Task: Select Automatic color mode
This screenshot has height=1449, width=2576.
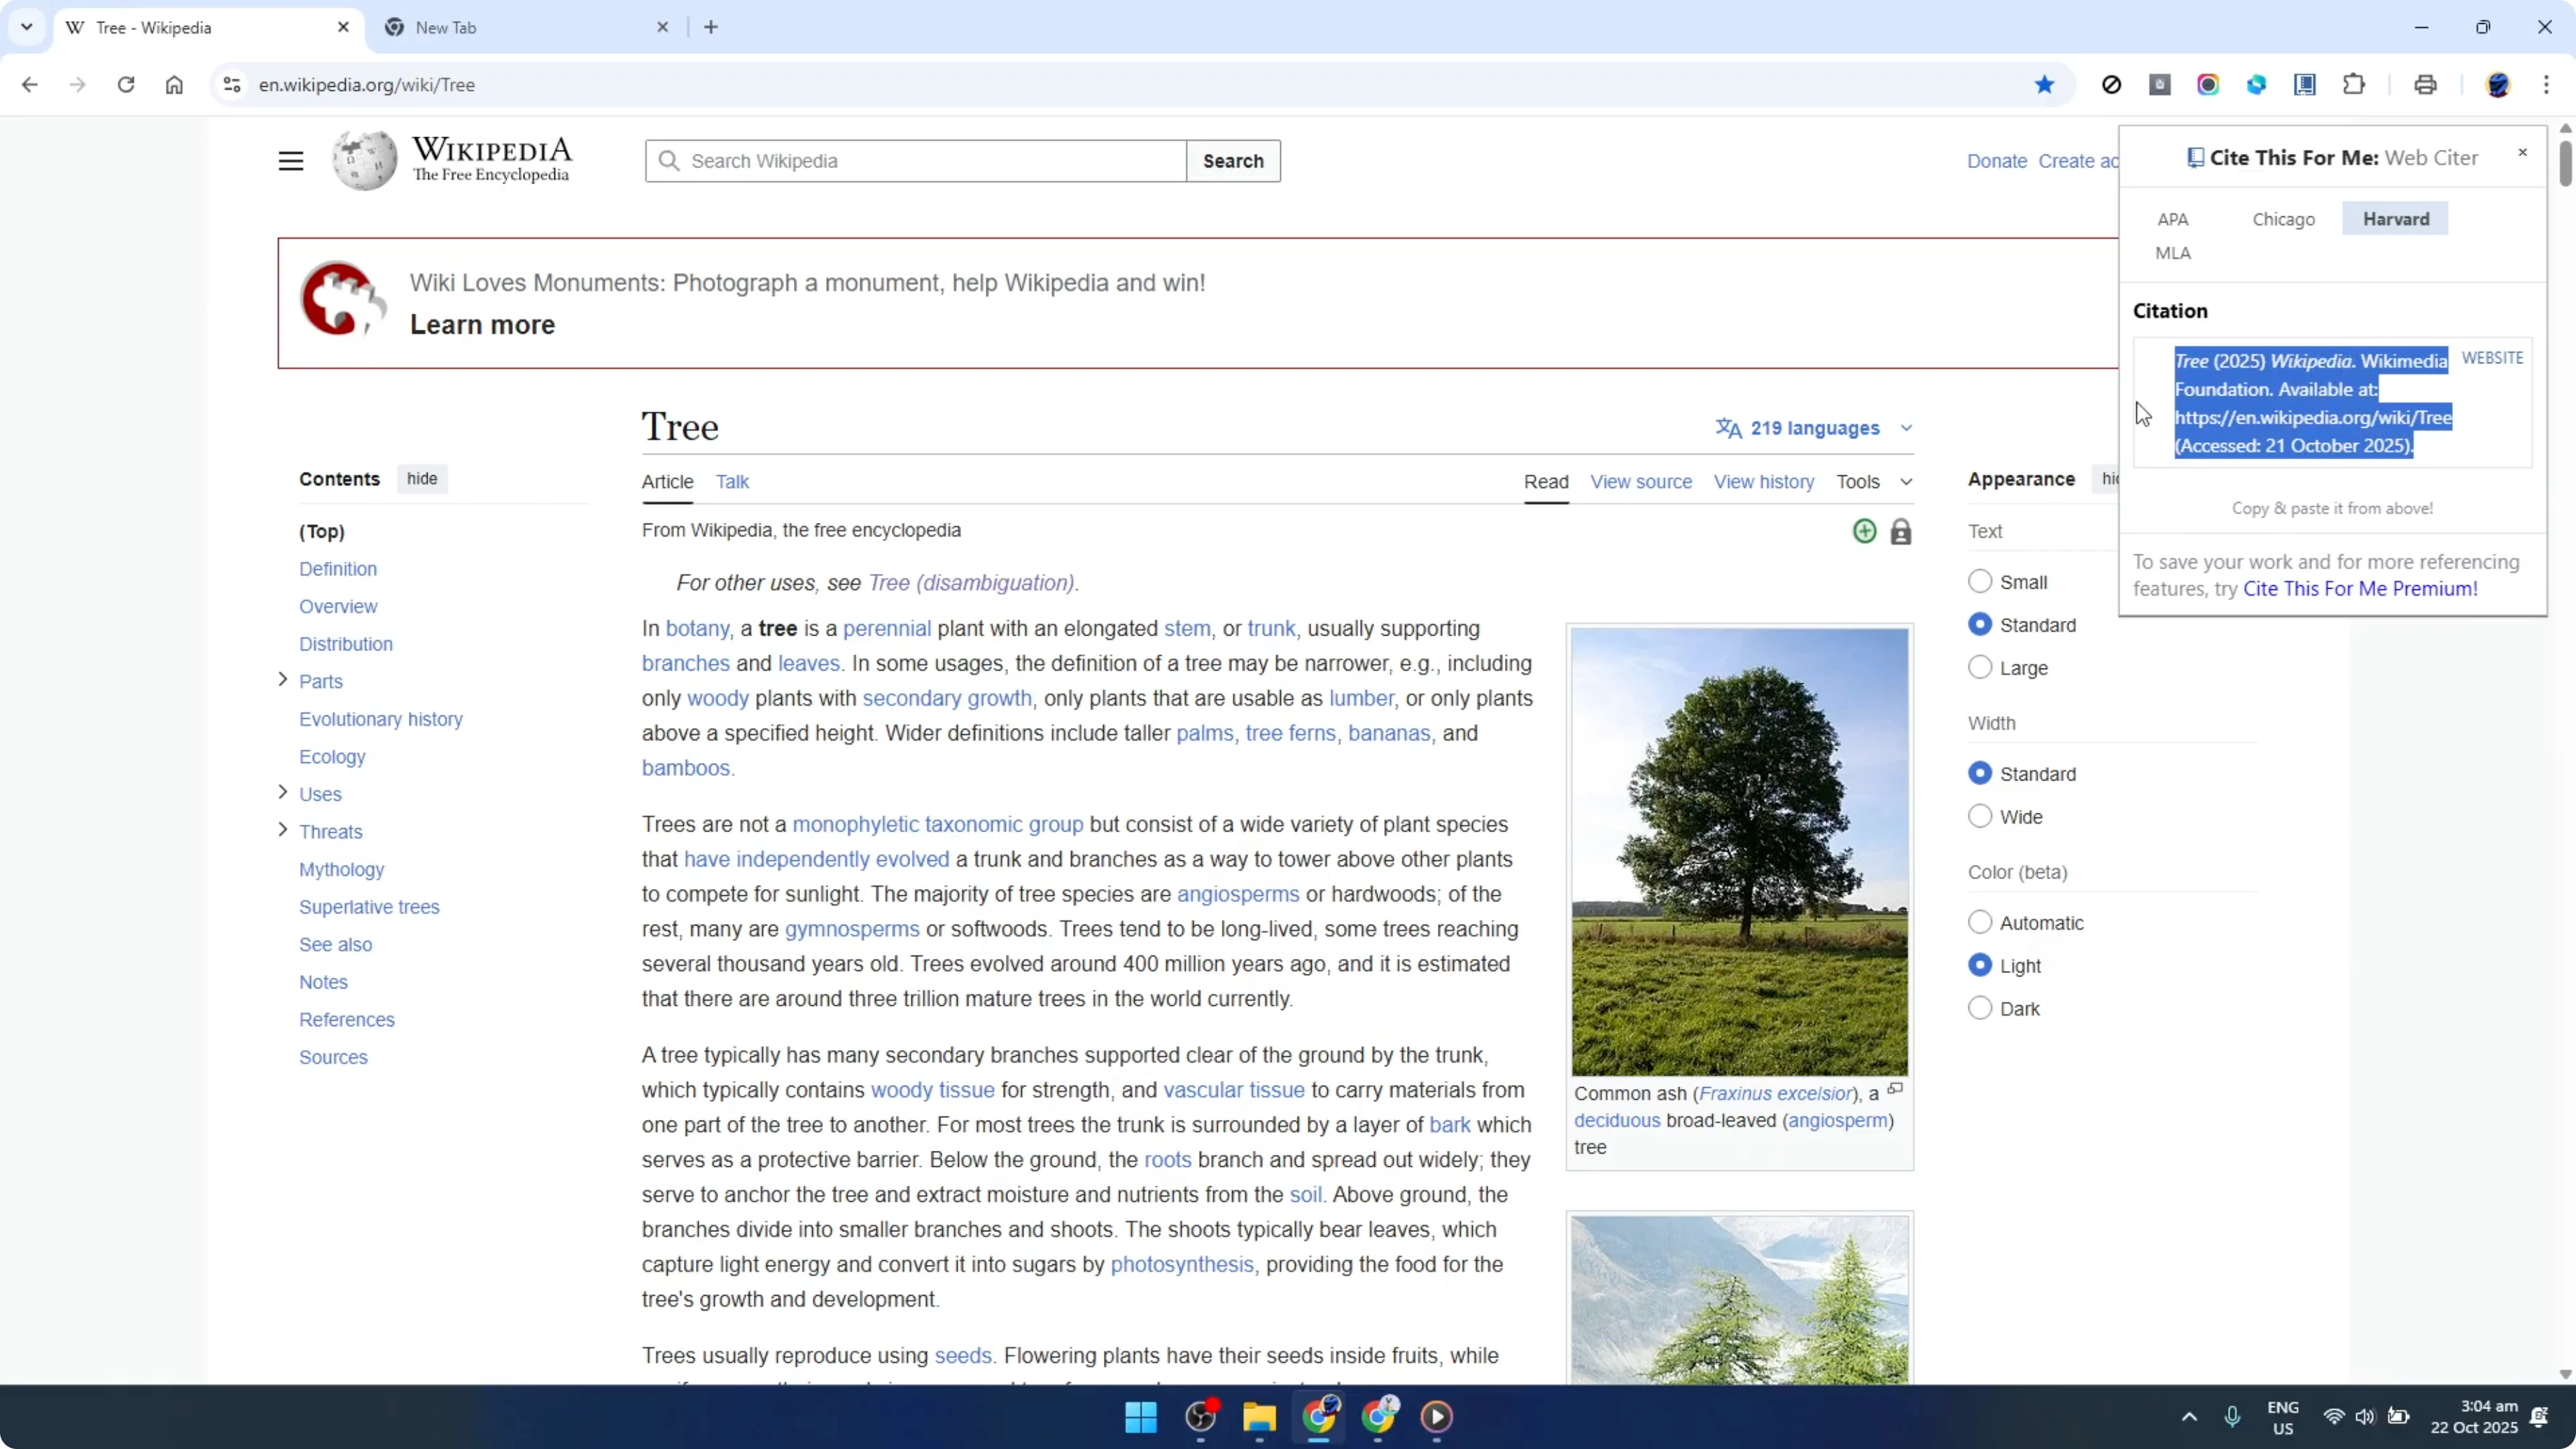Action: tap(1979, 923)
